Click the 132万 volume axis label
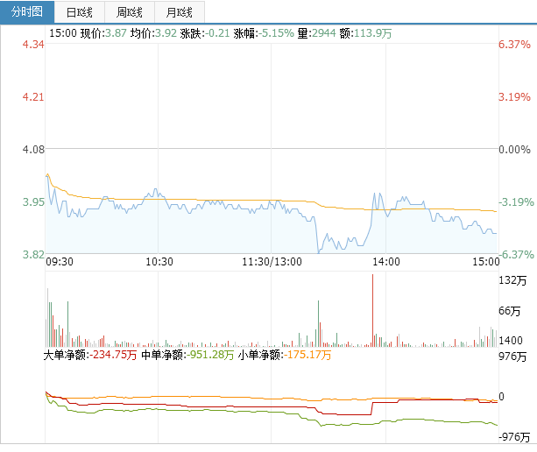537x452 pixels. [x=512, y=280]
